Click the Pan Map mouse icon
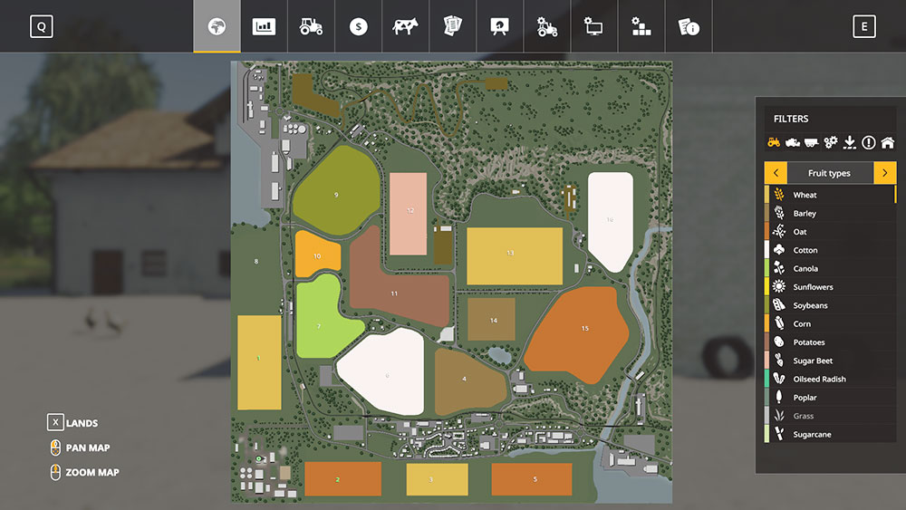The width and height of the screenshot is (906, 510). coord(55,447)
